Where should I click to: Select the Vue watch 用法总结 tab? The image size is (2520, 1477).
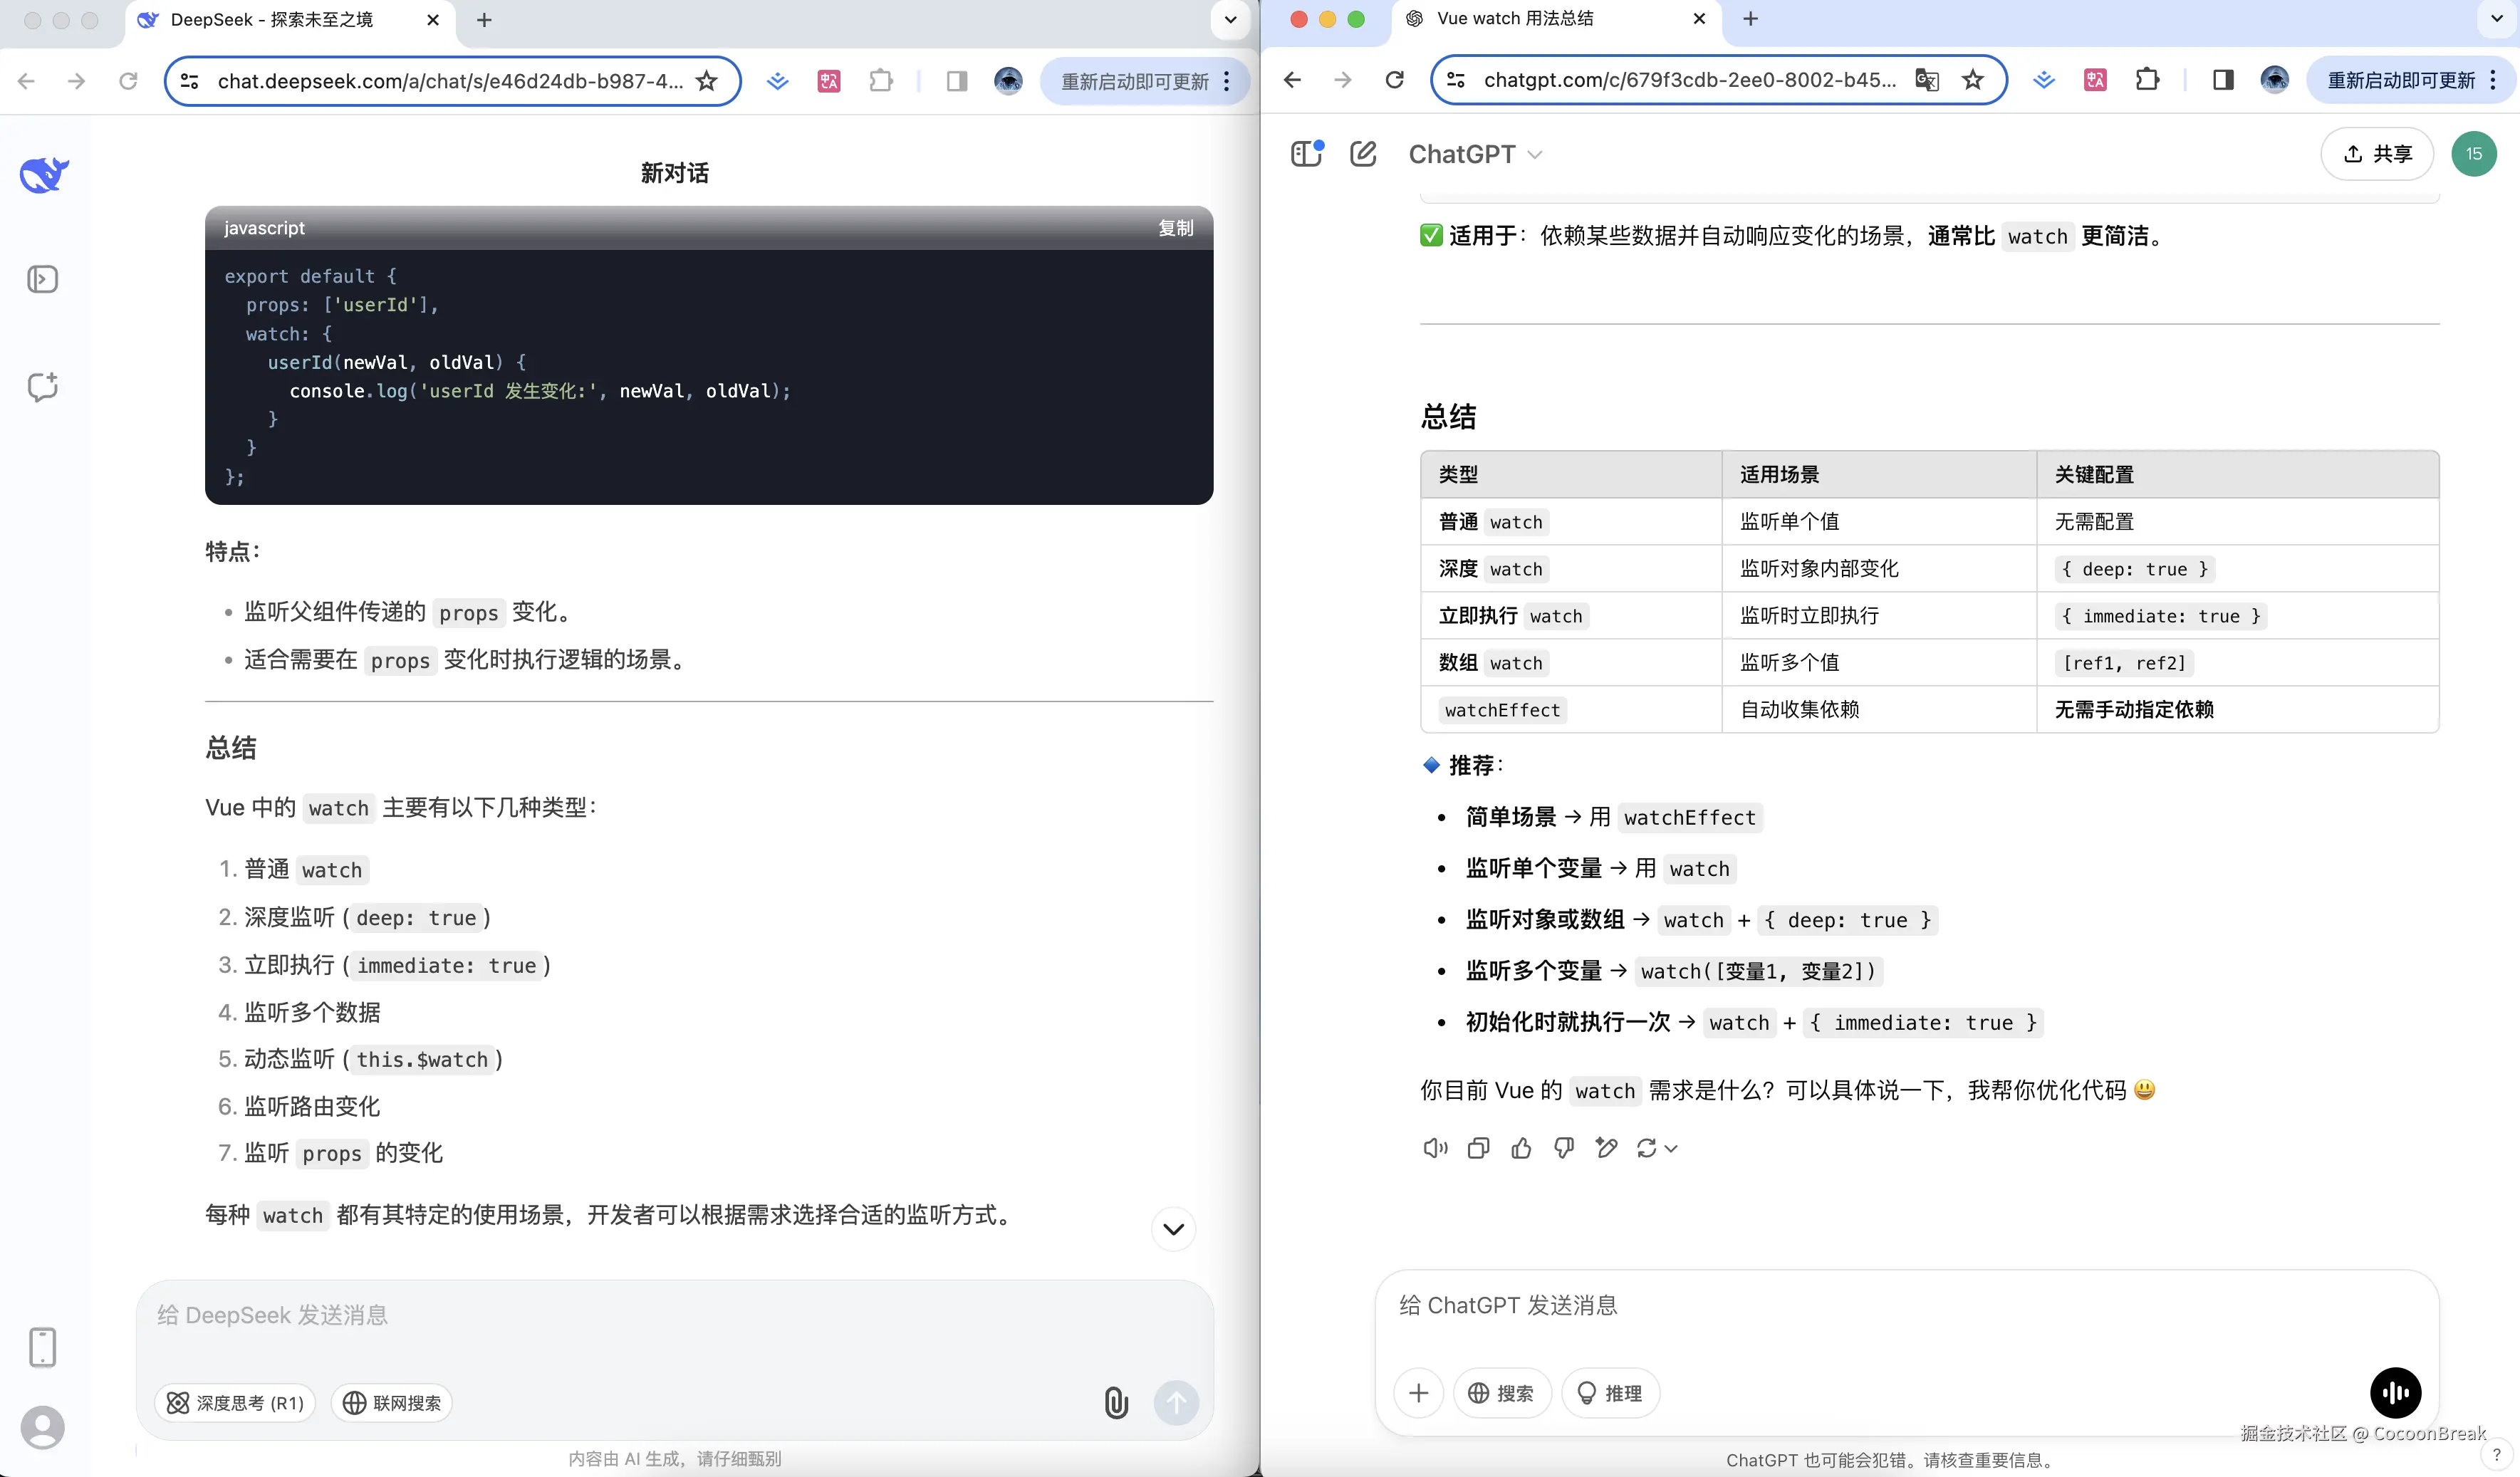pyautogui.click(x=1514, y=19)
